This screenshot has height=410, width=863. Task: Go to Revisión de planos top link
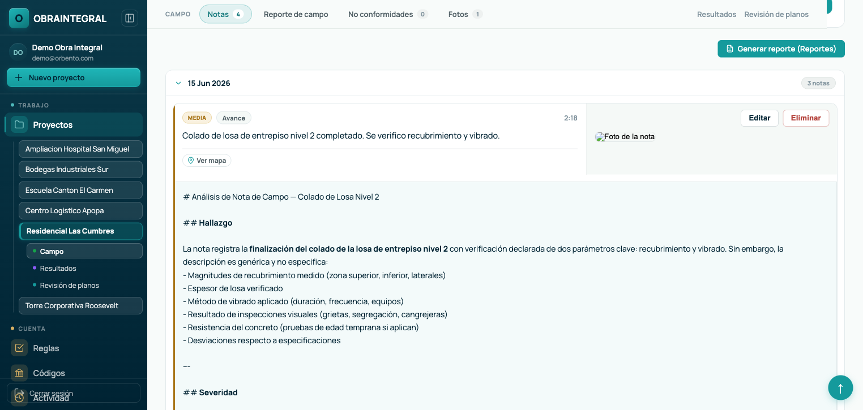(x=776, y=14)
